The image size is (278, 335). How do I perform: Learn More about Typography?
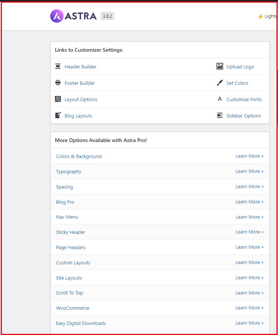250,171
